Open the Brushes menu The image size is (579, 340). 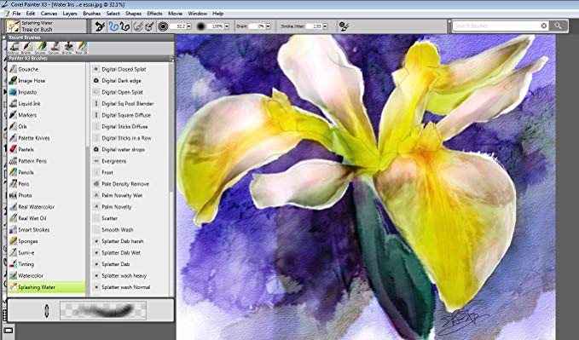pos(91,14)
